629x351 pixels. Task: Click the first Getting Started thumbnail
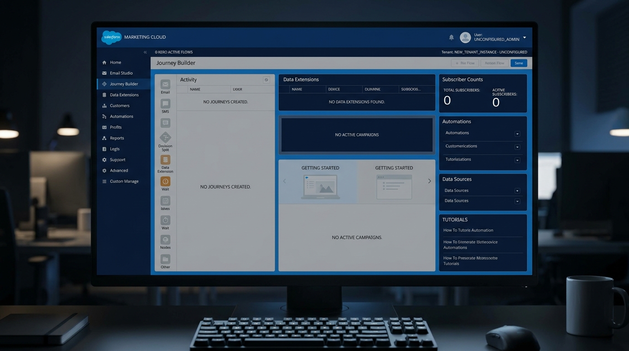(x=320, y=186)
